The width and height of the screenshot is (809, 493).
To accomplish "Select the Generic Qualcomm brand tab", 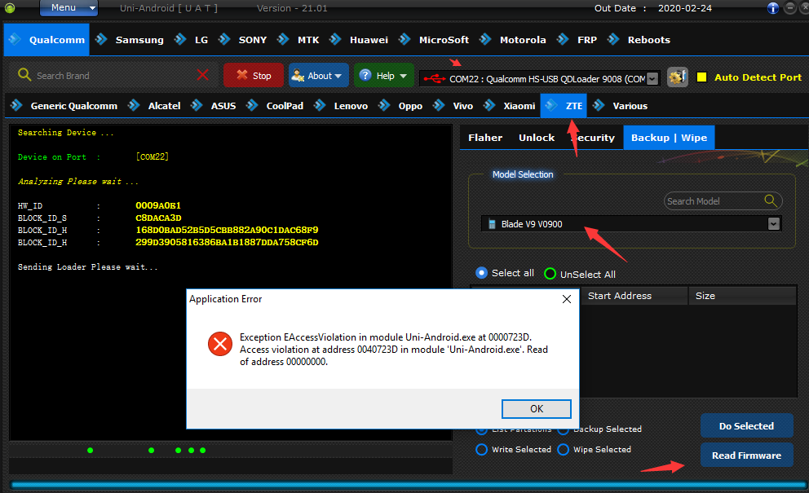I will (64, 106).
